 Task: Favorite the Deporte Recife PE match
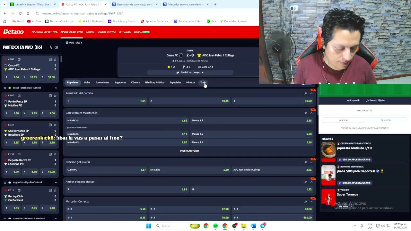[55, 154]
